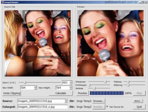Viewport: 148px width, 112px height.
Task: Close the ImageEnlarger window
Action: point(146,2)
